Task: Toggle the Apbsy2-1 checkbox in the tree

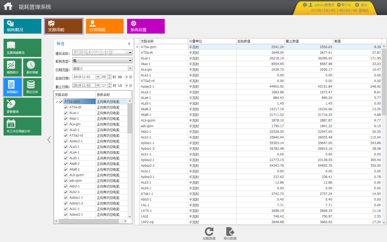Action: [66, 214]
